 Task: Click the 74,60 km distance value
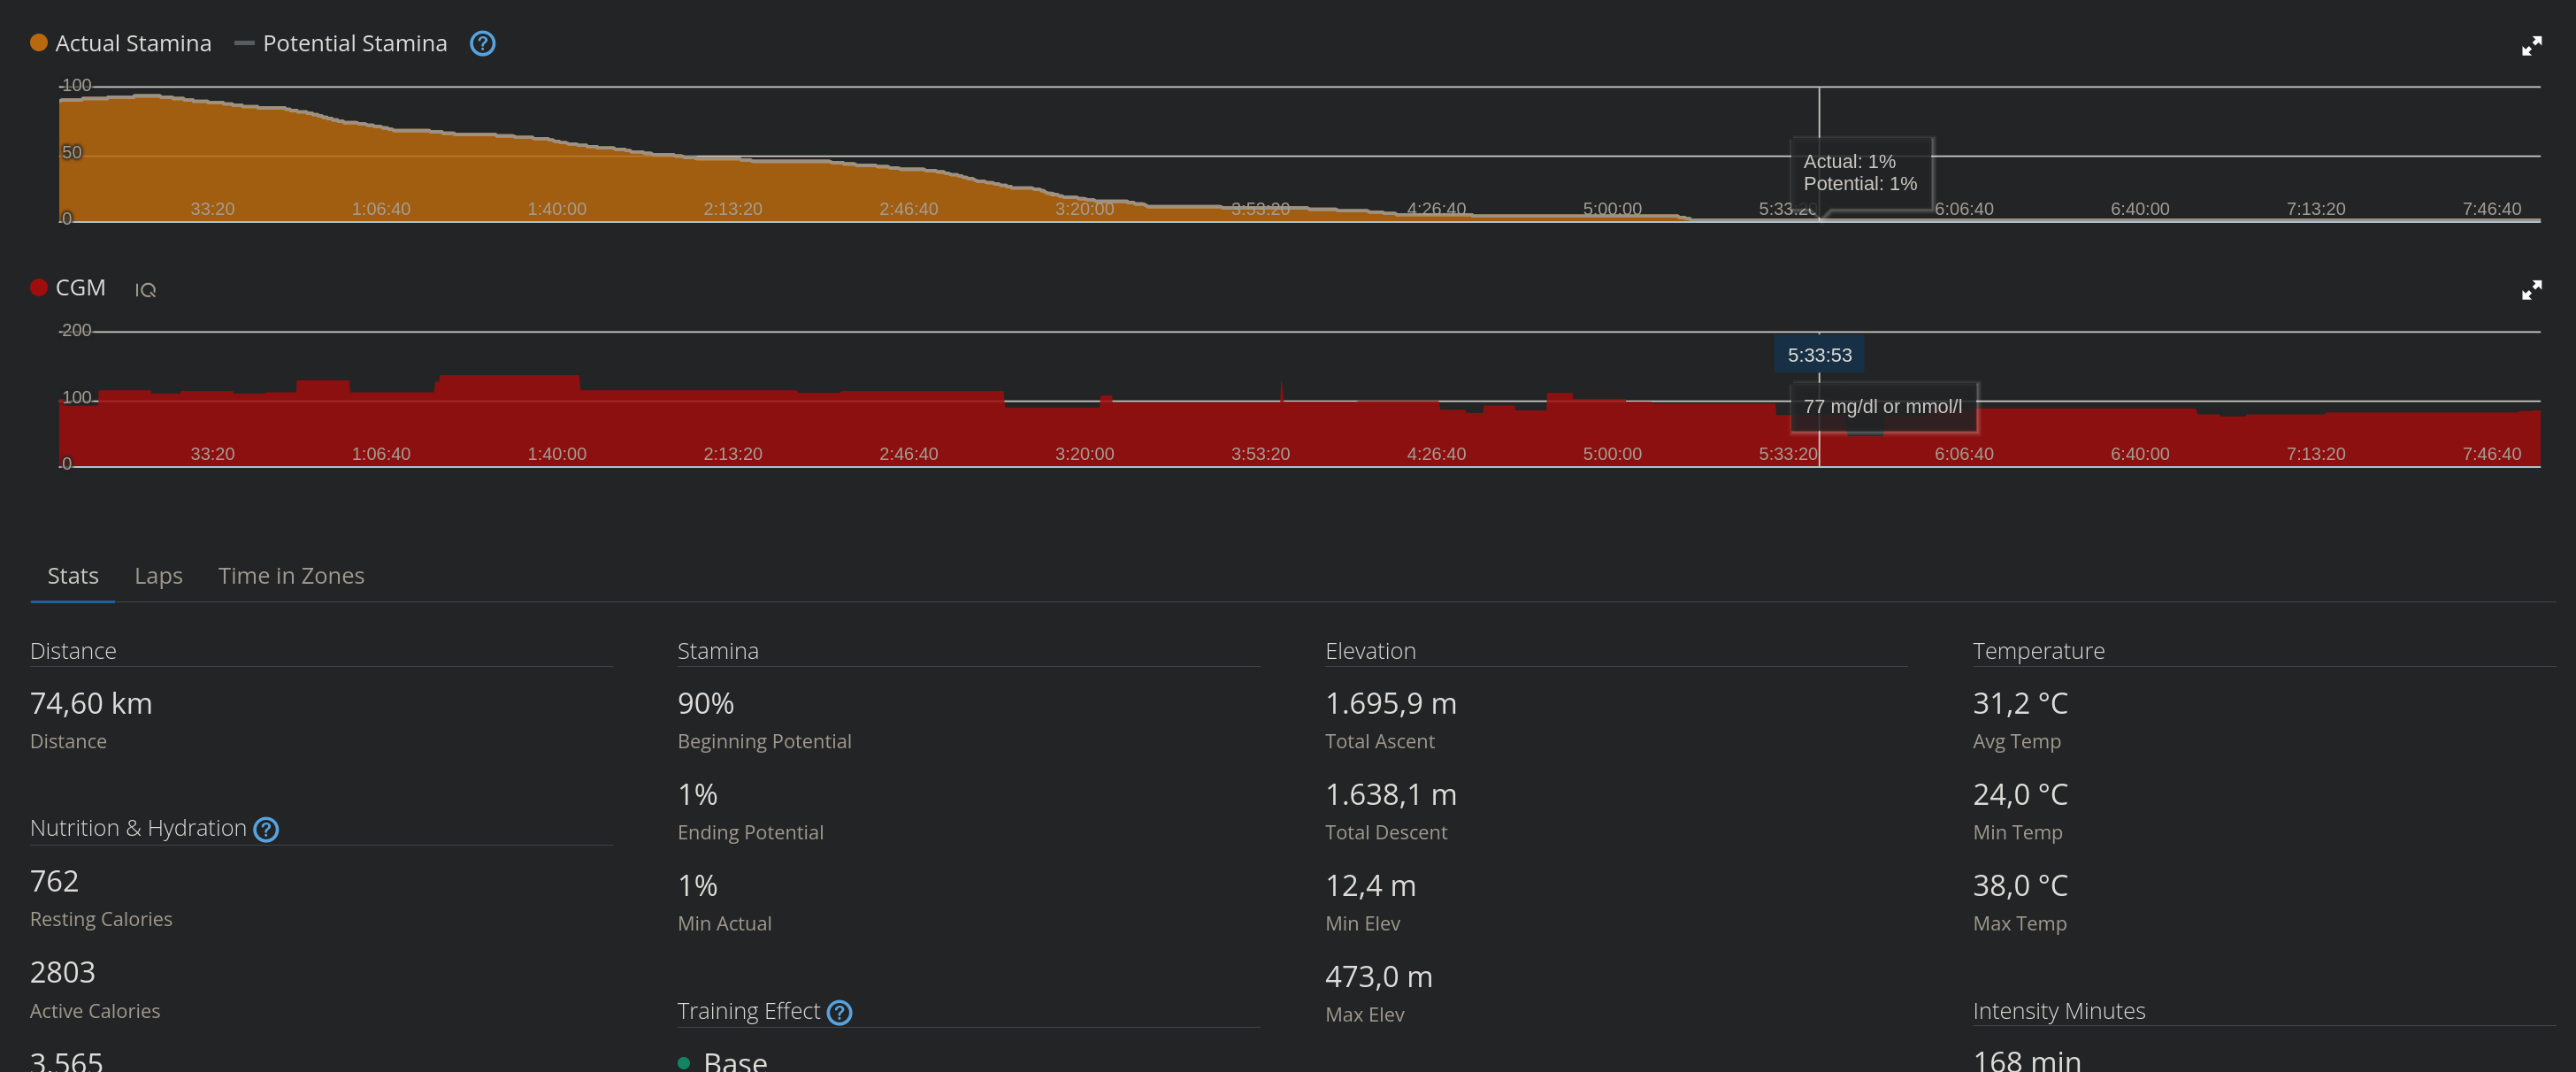click(x=91, y=704)
